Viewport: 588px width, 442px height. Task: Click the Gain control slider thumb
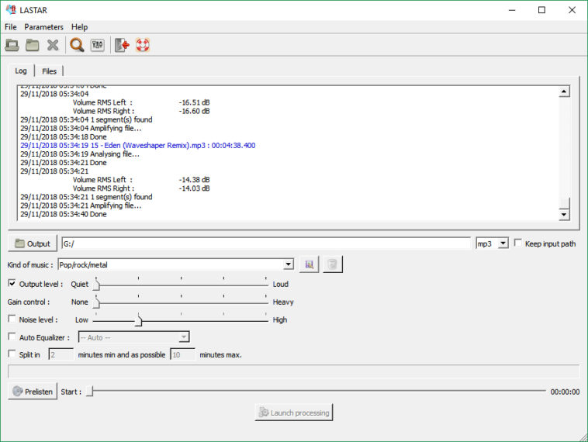point(96,302)
